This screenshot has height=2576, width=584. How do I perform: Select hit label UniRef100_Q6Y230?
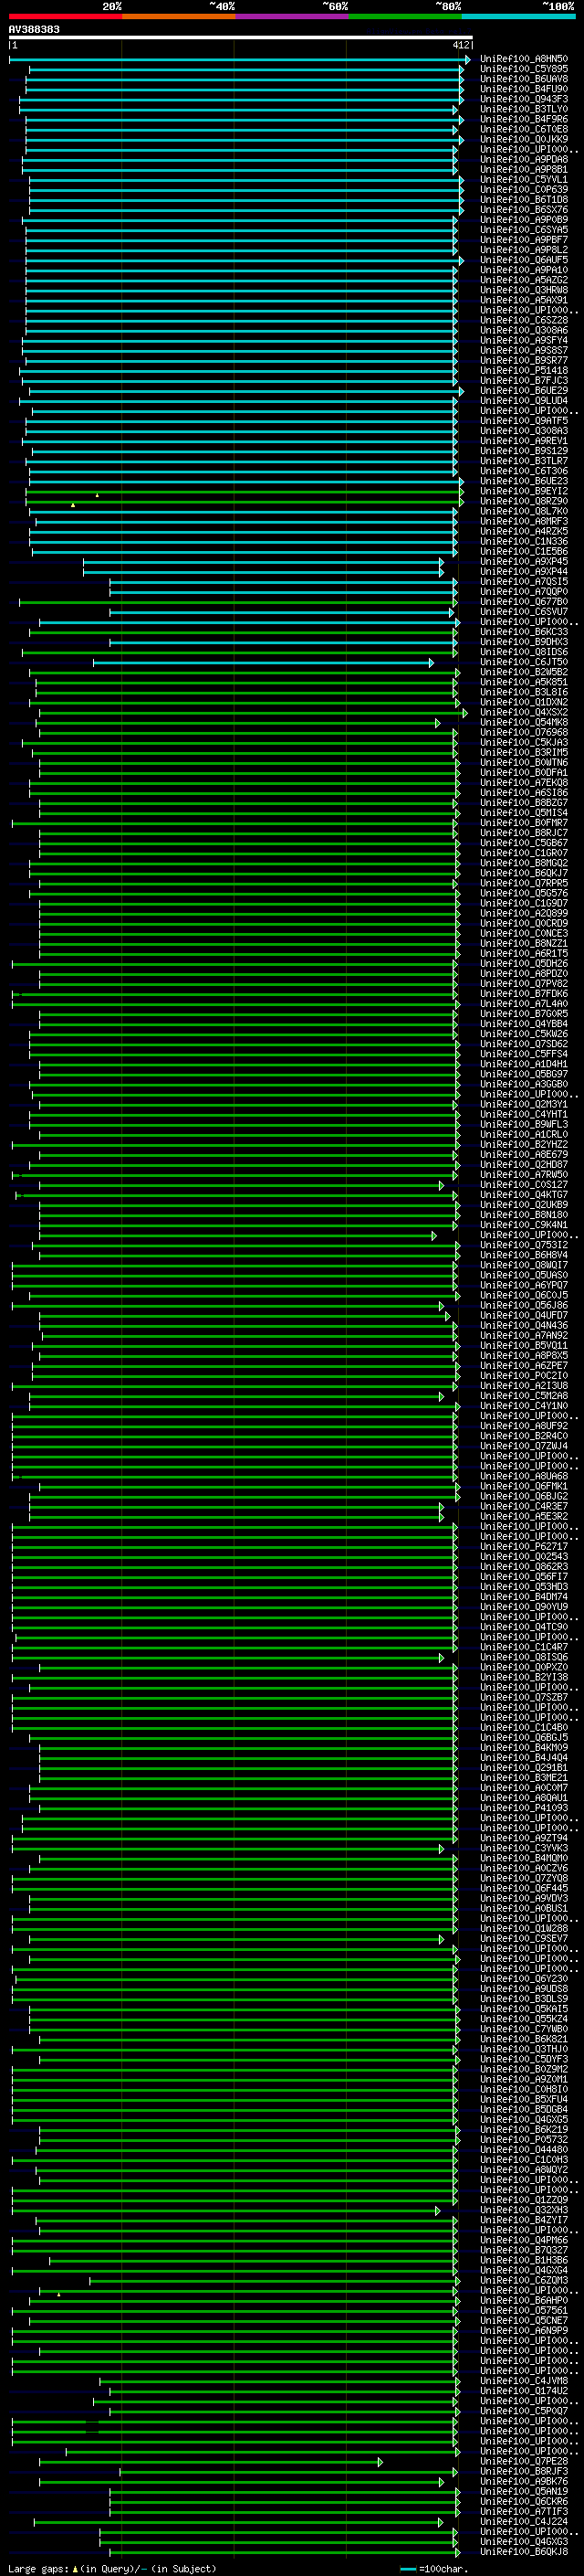[x=524, y=1978]
